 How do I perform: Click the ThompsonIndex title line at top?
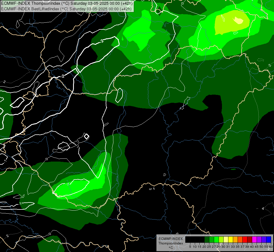coord(67,3)
